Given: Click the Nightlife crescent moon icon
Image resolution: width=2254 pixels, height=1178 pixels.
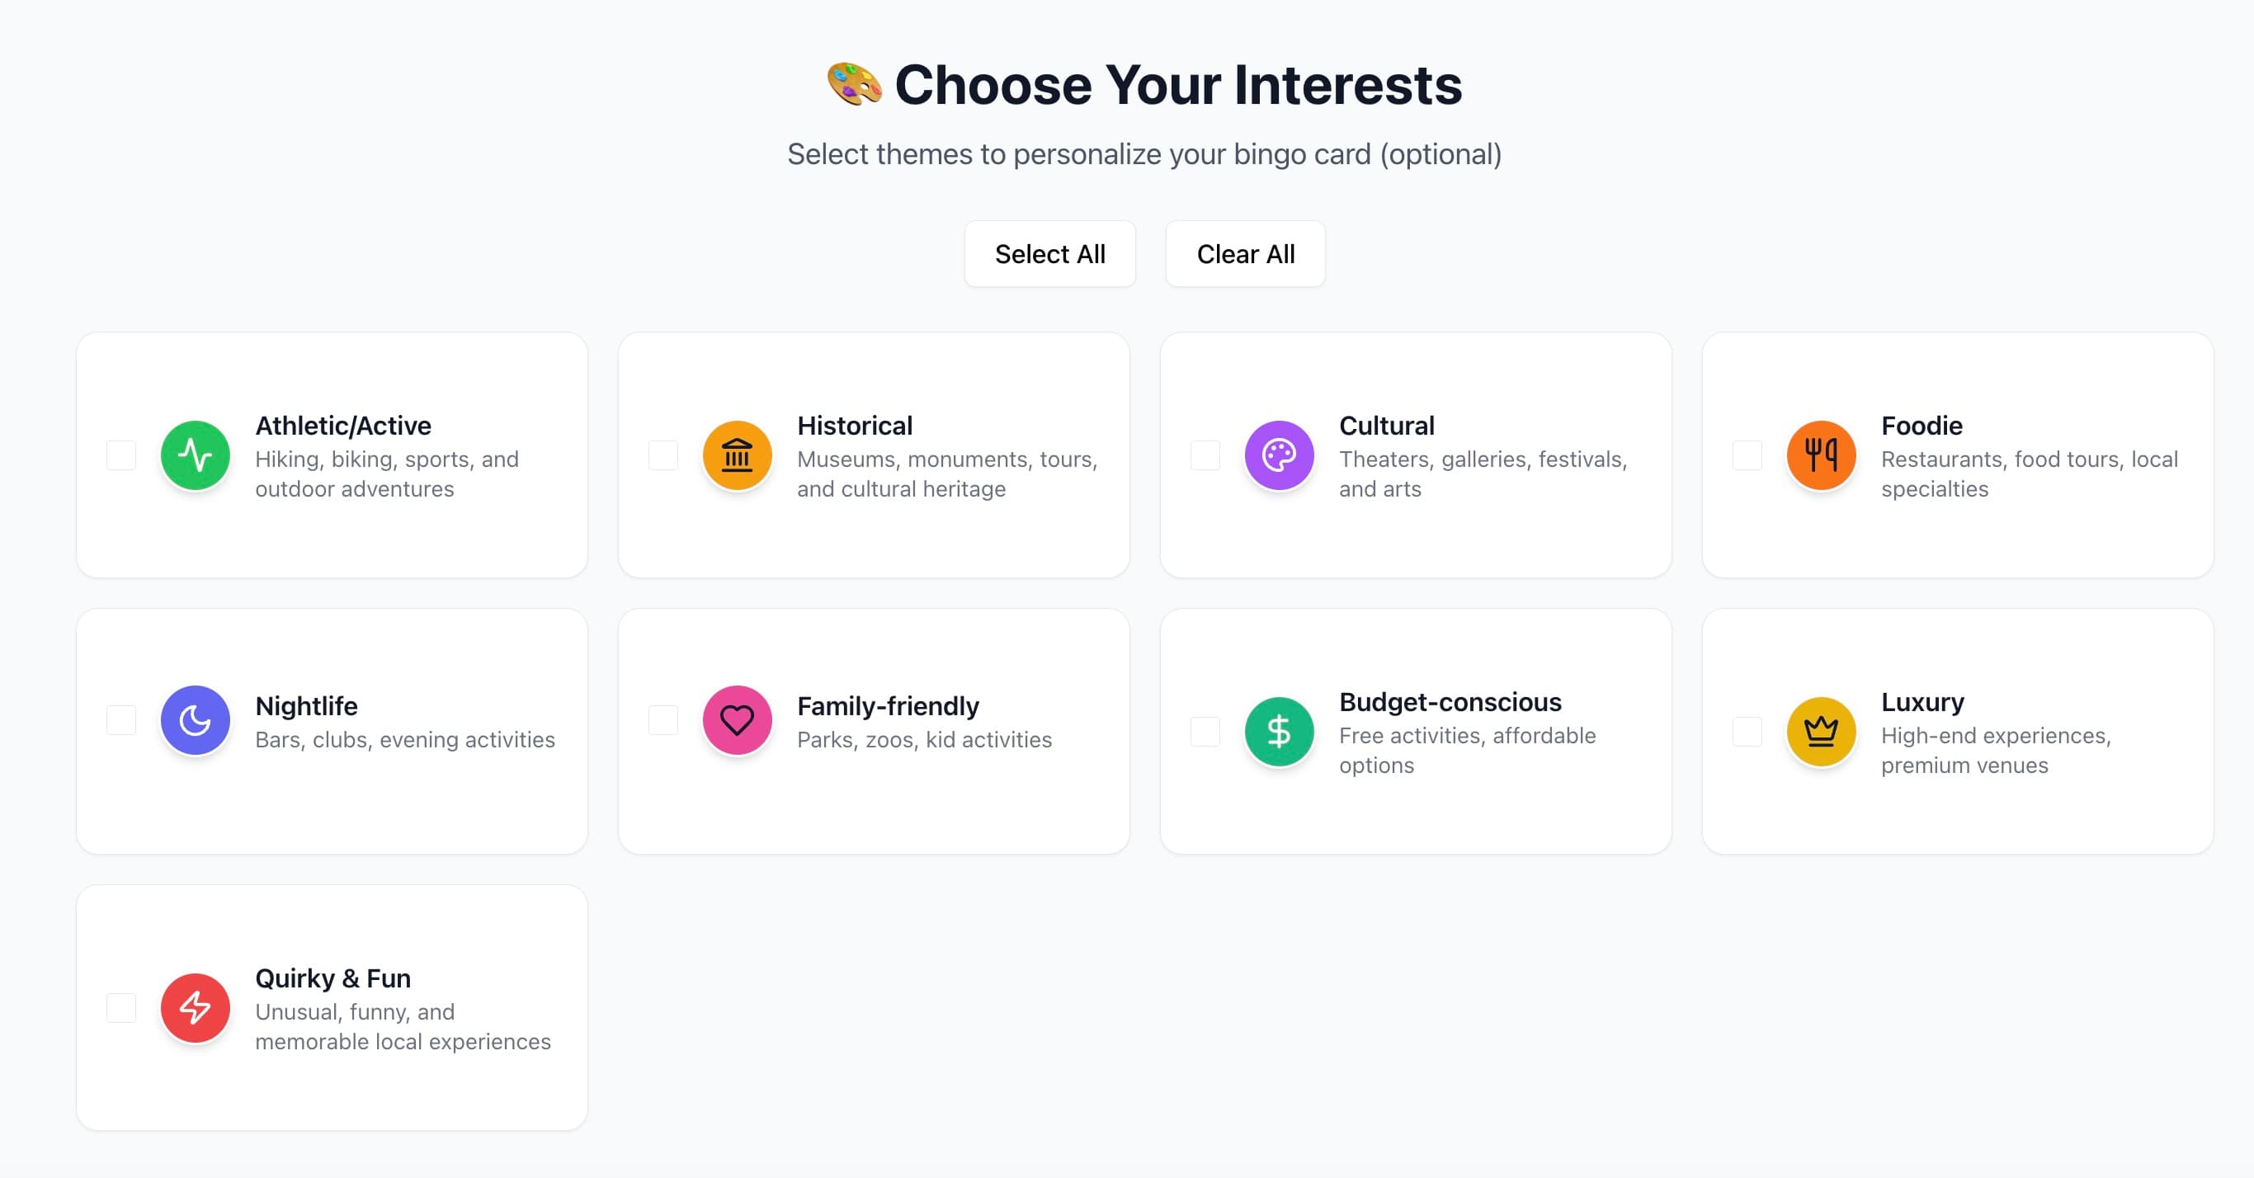Looking at the screenshot, I should point(196,720).
